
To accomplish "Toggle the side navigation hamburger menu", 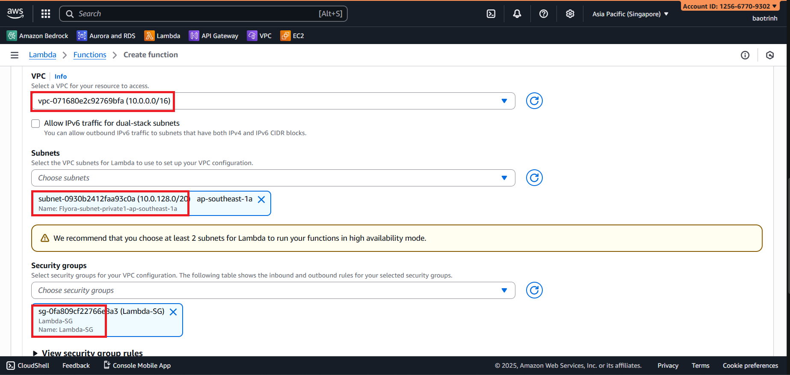I will pos(15,55).
